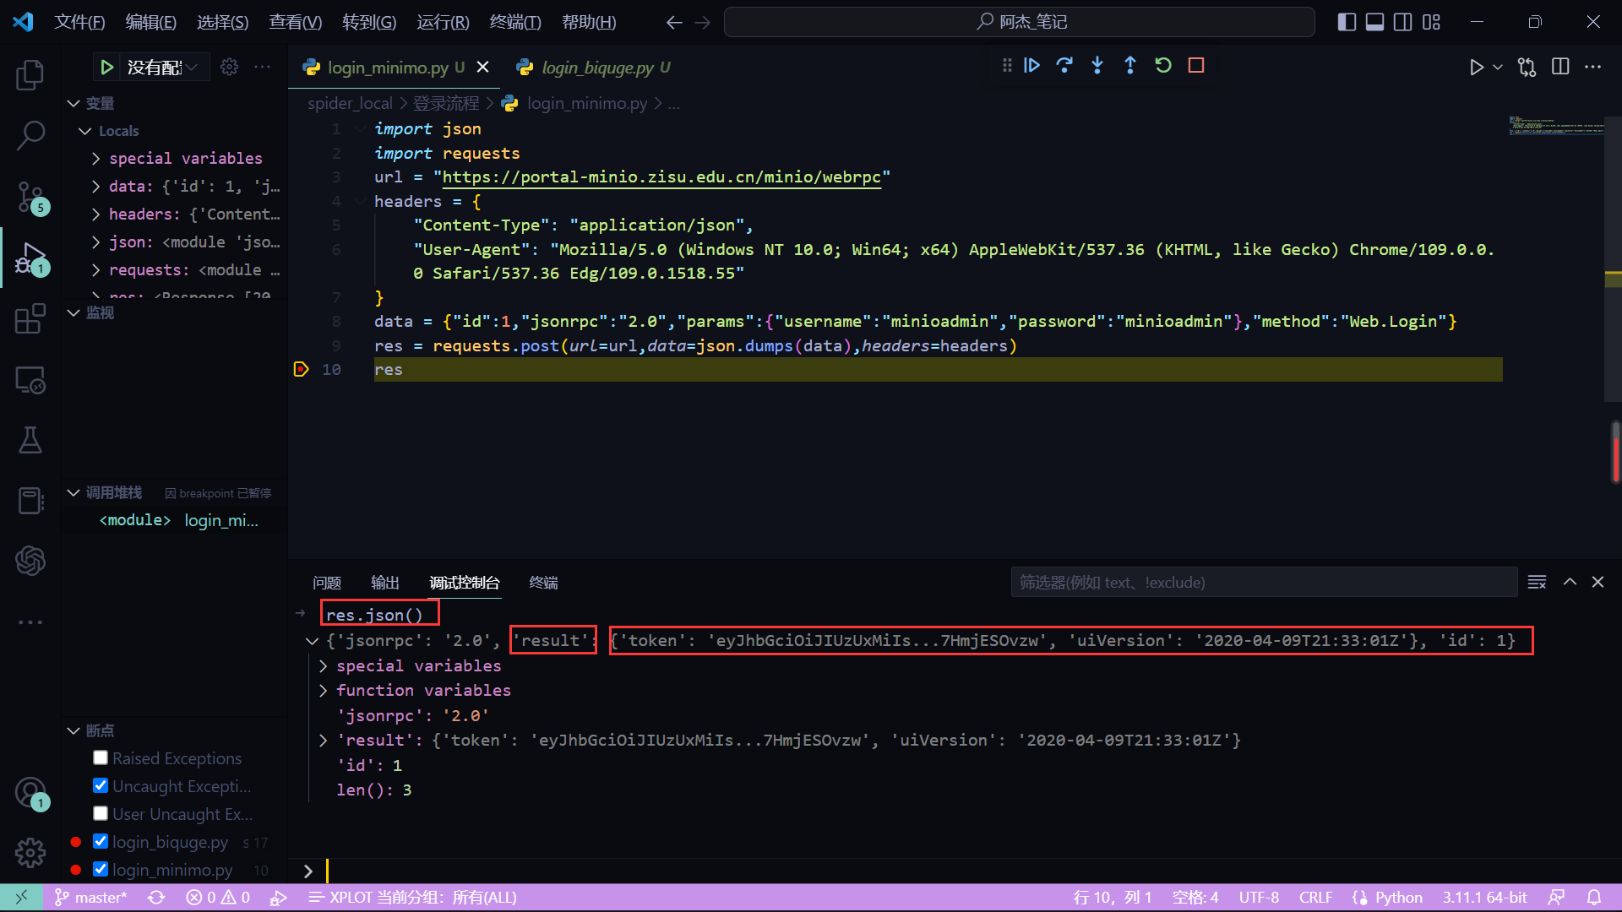The height and width of the screenshot is (912, 1622).
Task: Open the Extensions view
Action: [x=30, y=318]
